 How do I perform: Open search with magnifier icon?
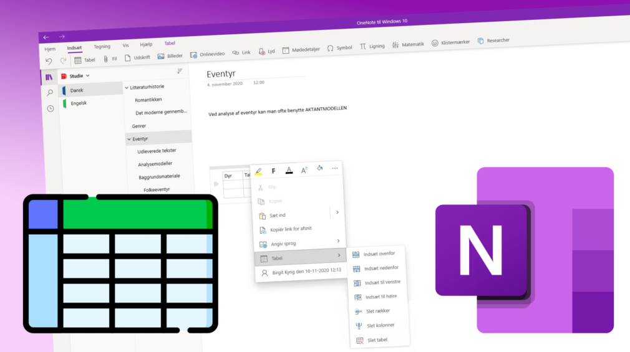coord(50,93)
